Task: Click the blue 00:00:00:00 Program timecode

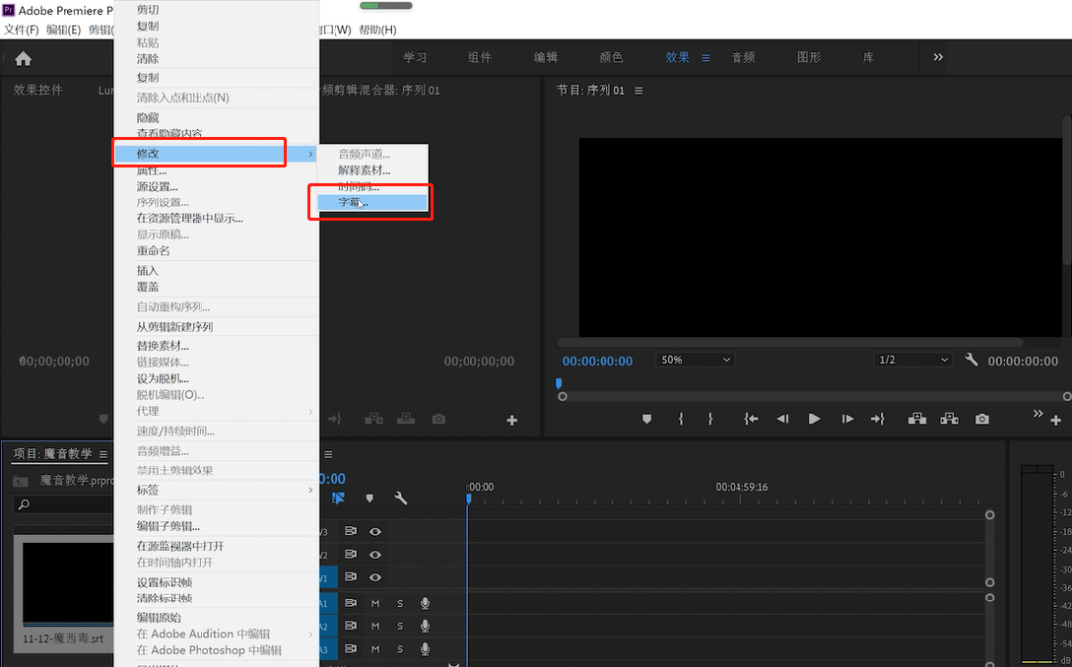Action: tap(598, 361)
